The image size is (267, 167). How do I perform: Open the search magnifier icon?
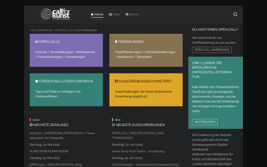click(235, 14)
